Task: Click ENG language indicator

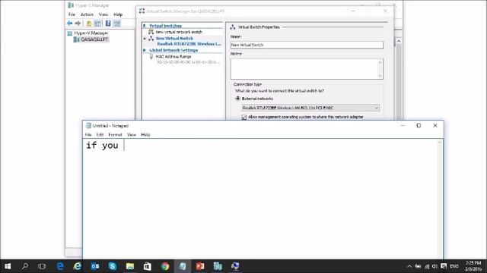Action: pos(454,266)
